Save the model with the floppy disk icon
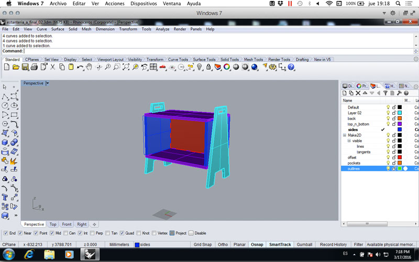 tap(25, 67)
